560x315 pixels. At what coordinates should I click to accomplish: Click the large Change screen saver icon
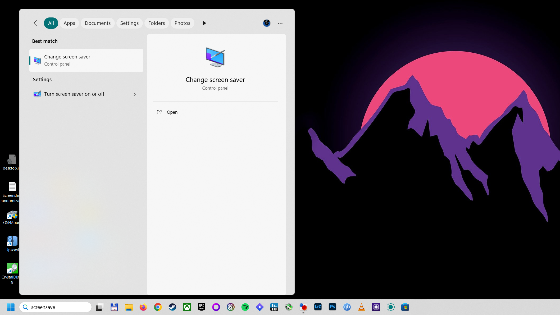tap(215, 57)
